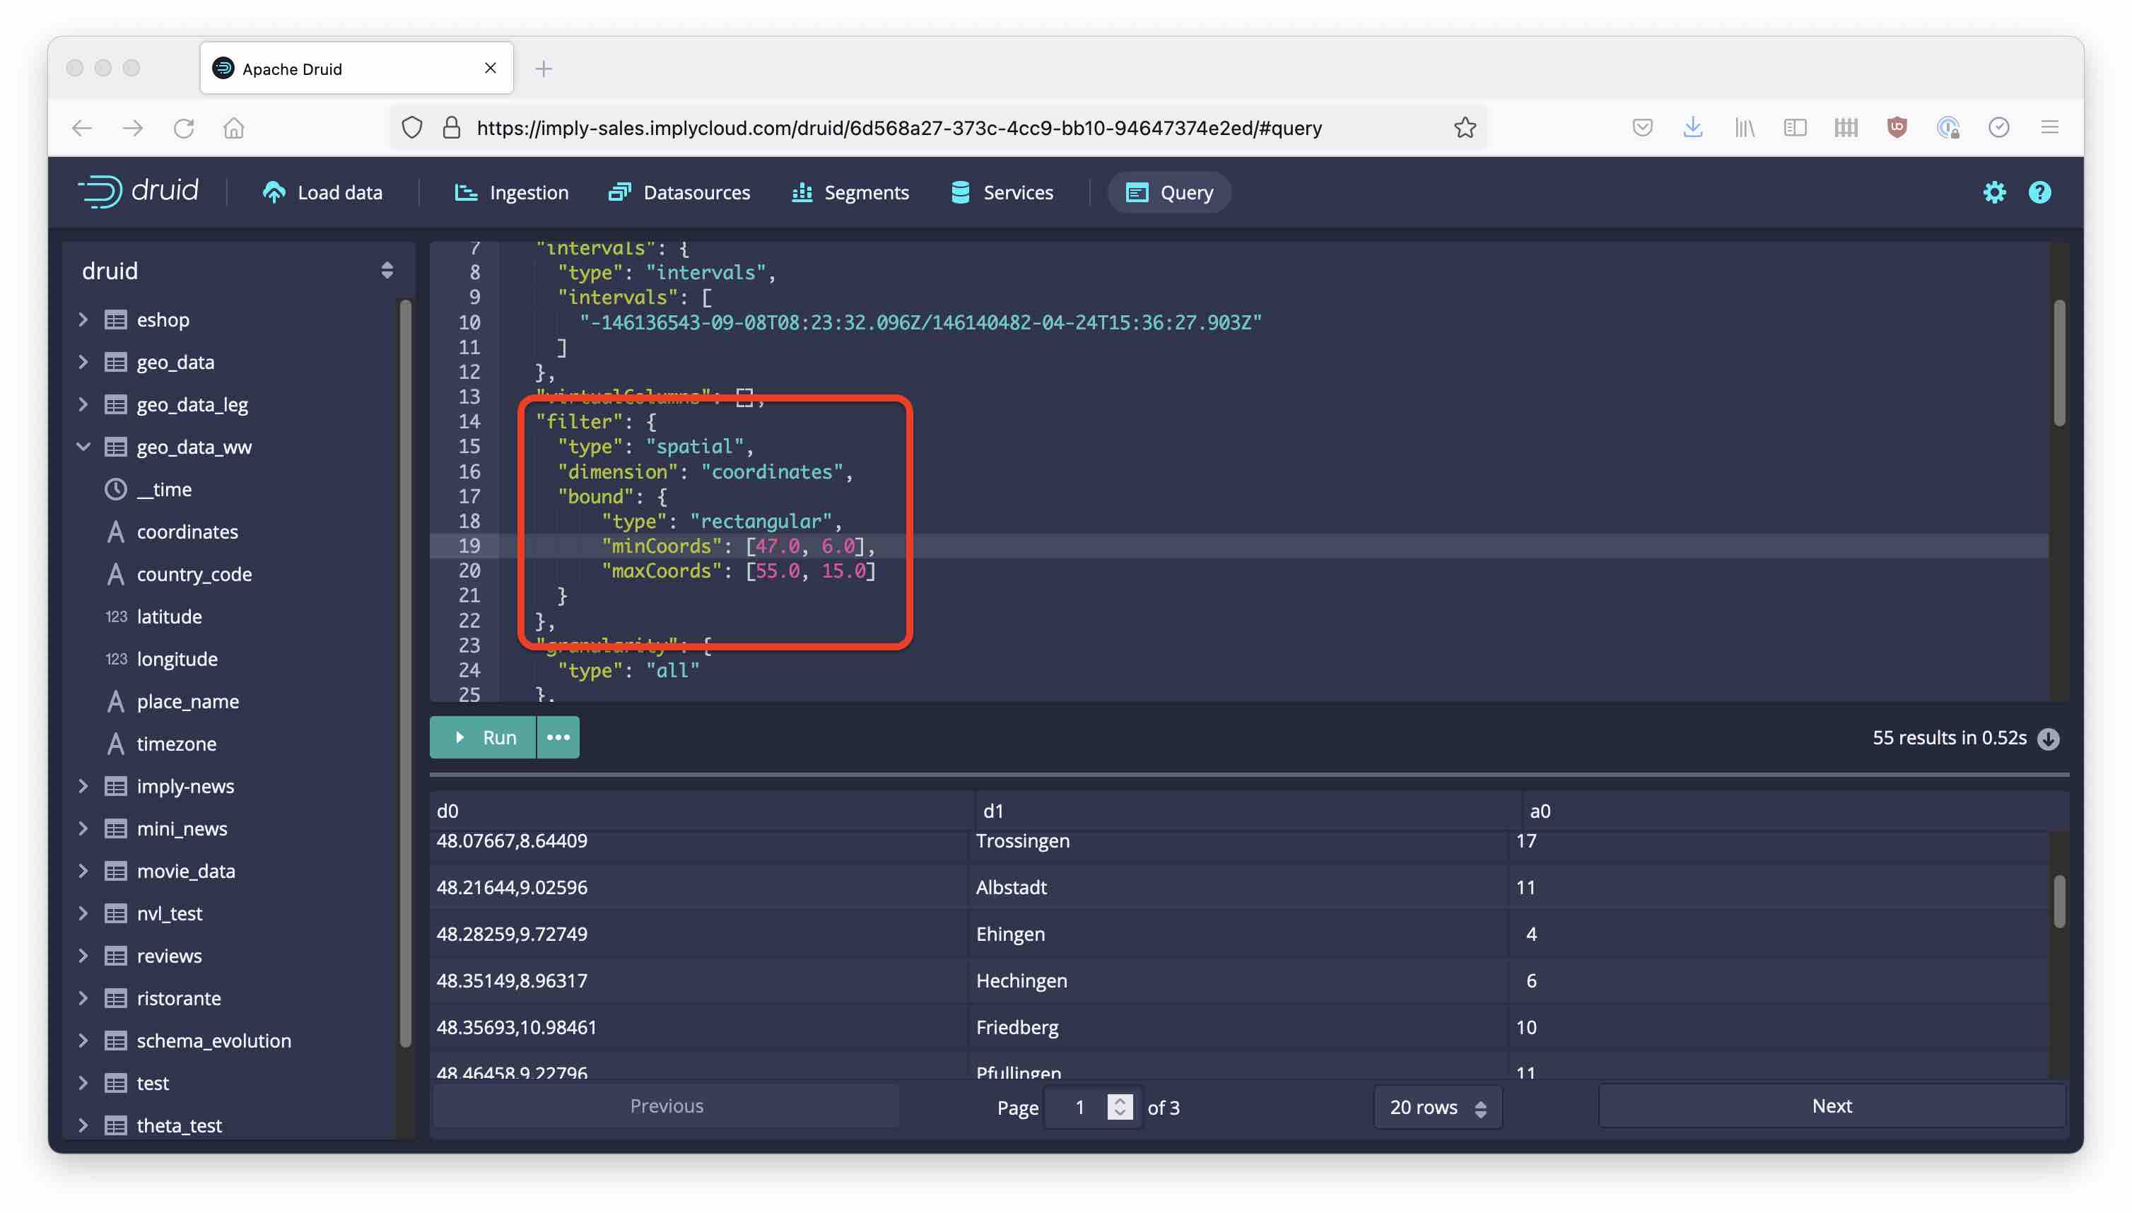Go to the Datasources view
Viewport: 2132px width, 1213px height.
tap(679, 192)
